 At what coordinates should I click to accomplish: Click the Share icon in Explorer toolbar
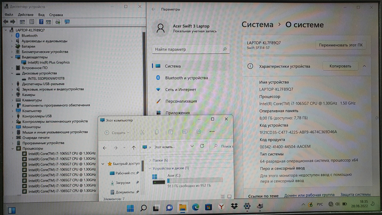click(x=199, y=132)
